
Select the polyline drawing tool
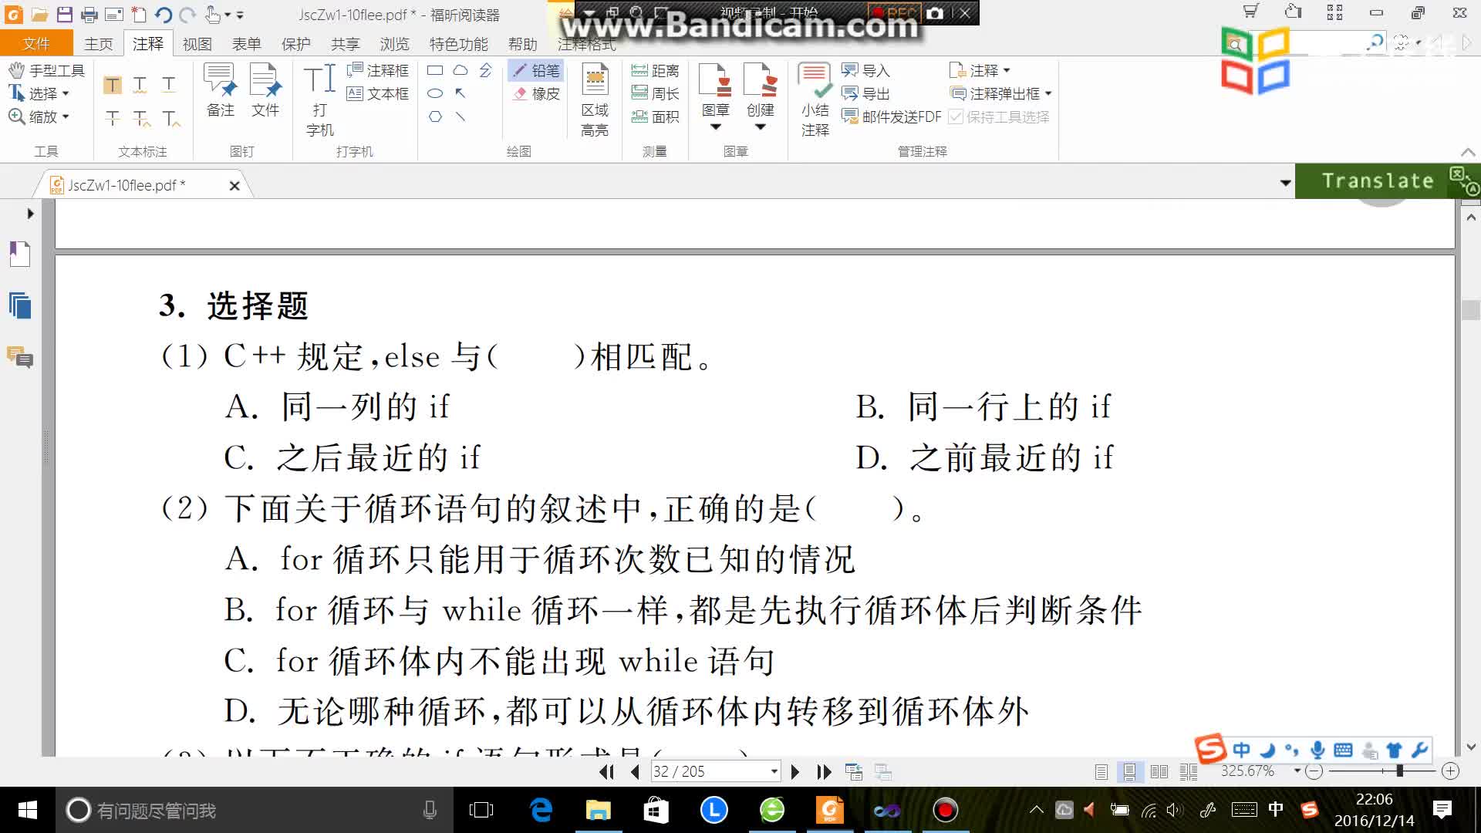point(486,70)
